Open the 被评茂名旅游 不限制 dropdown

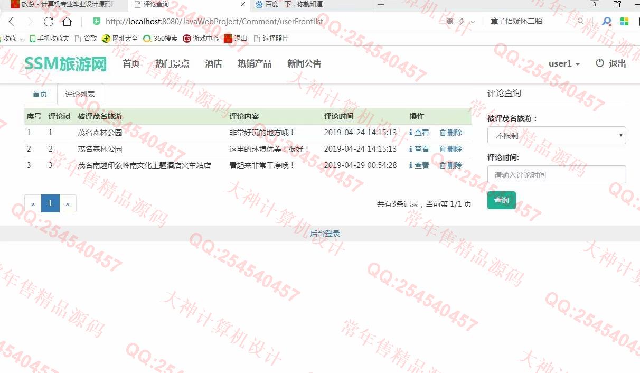[x=557, y=135]
